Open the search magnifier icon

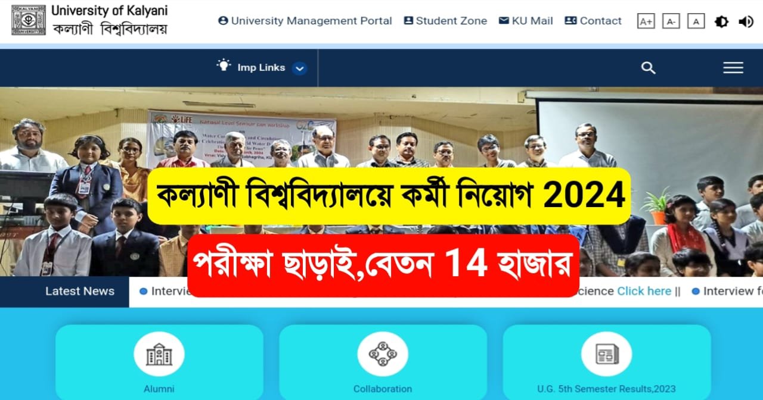coord(648,68)
